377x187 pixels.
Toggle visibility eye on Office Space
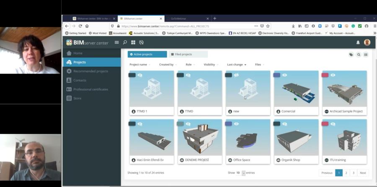(236, 124)
